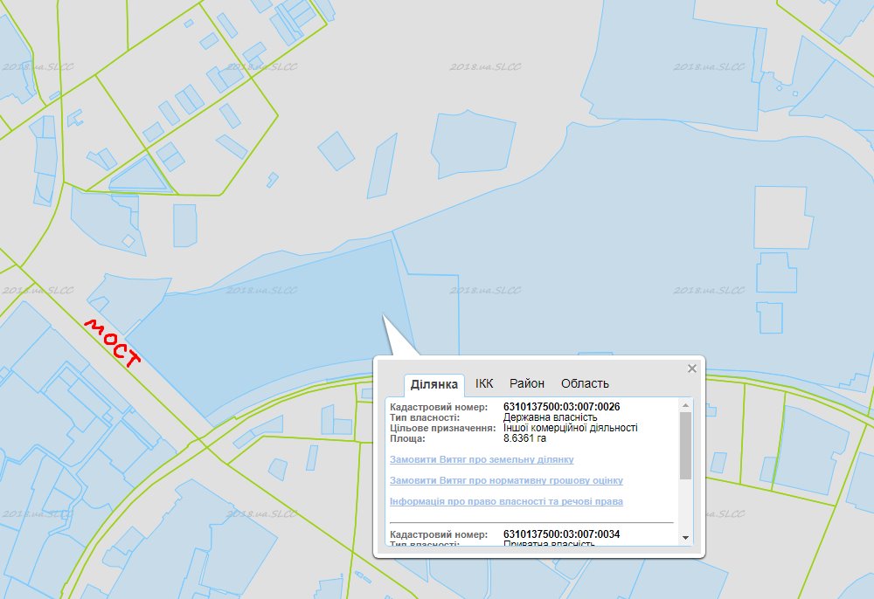Click the popup scrollbar thumb
This screenshot has height=599, width=874.
point(685,445)
